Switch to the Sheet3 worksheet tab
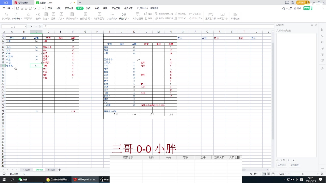Image resolution: width=326 pixels, height=183 pixels. click(51, 170)
